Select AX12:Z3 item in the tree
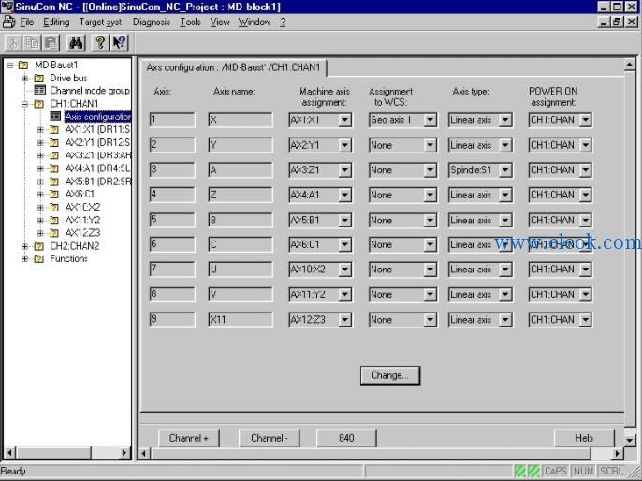642x481 pixels. click(x=82, y=233)
